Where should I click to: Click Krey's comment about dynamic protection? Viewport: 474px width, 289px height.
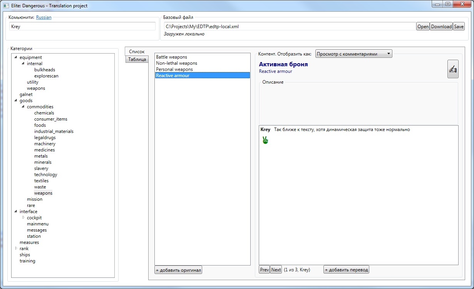[x=342, y=129]
